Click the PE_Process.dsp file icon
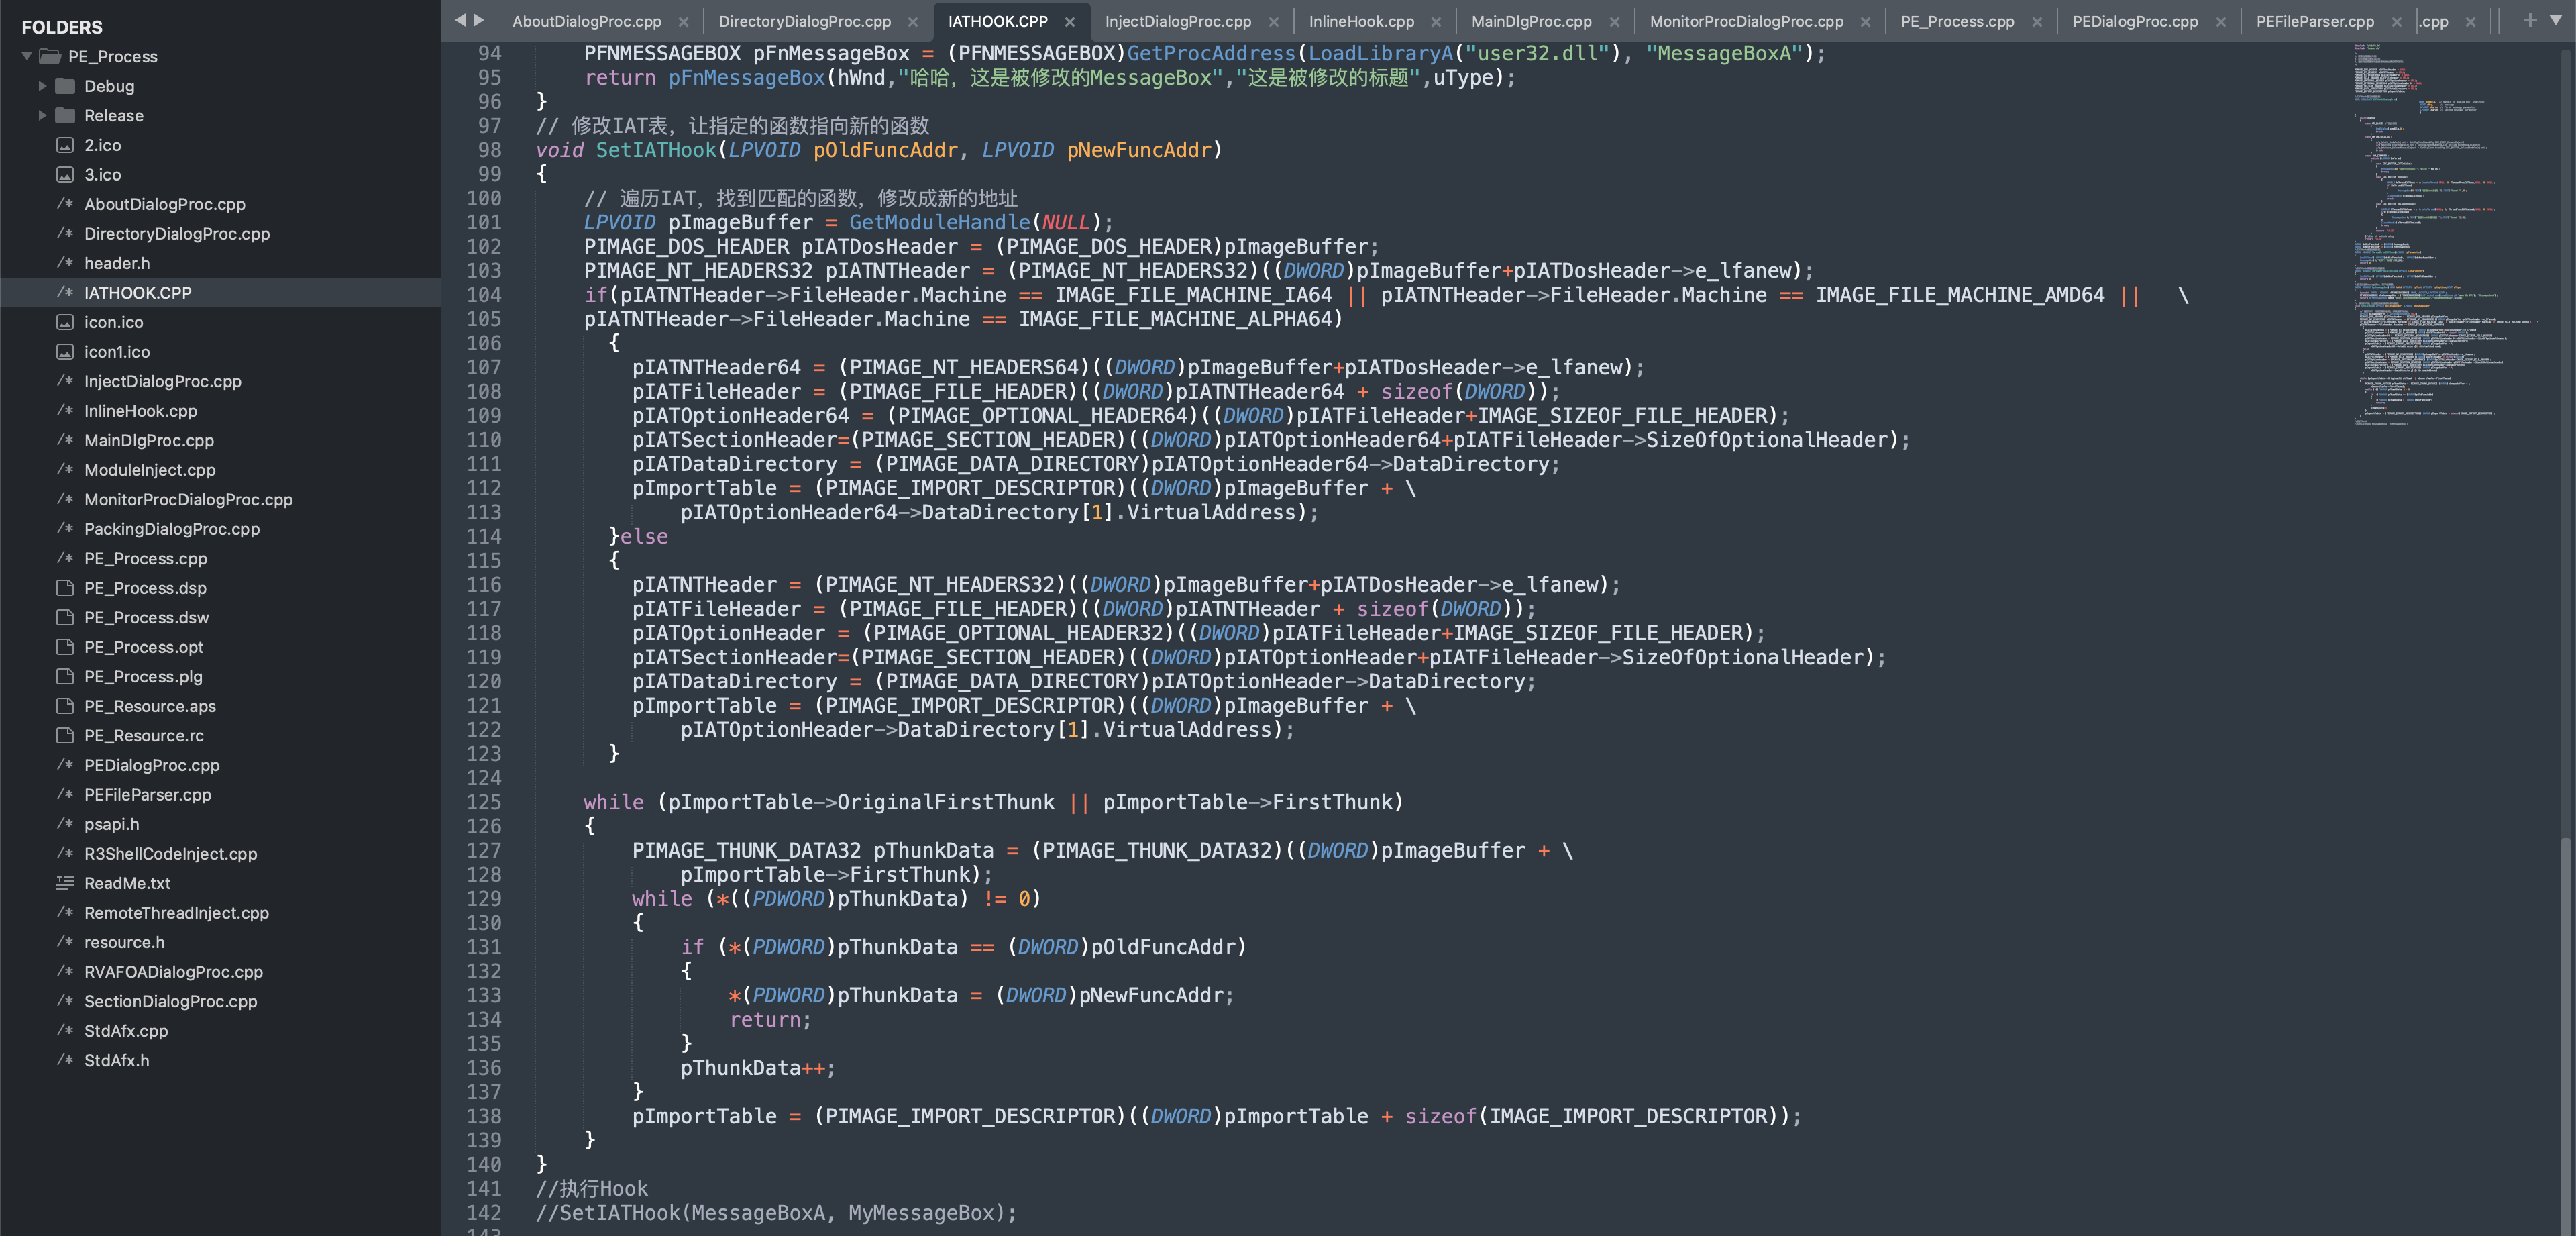Screen dimensions: 2576x1236 pos(65,588)
